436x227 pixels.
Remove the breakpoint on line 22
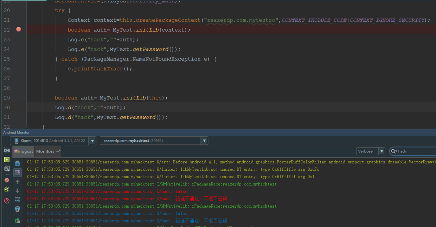point(19,30)
